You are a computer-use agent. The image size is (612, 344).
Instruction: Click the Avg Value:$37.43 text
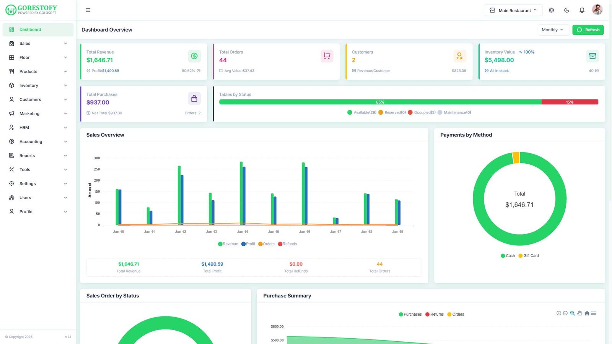(x=239, y=71)
